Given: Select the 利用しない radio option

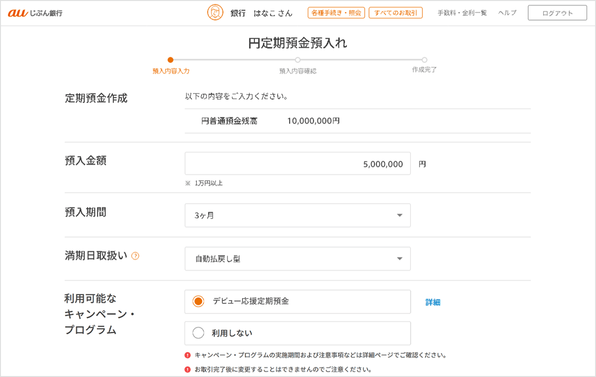Looking at the screenshot, I should pyautogui.click(x=199, y=333).
